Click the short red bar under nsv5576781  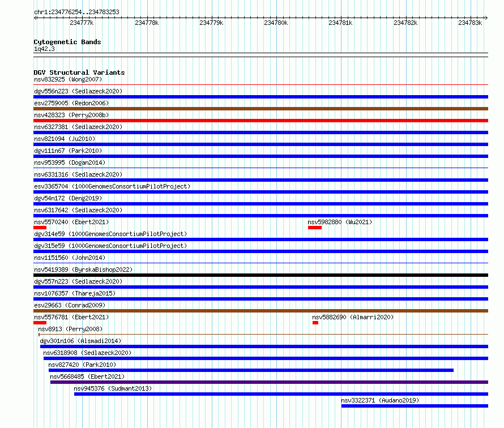click(x=40, y=323)
